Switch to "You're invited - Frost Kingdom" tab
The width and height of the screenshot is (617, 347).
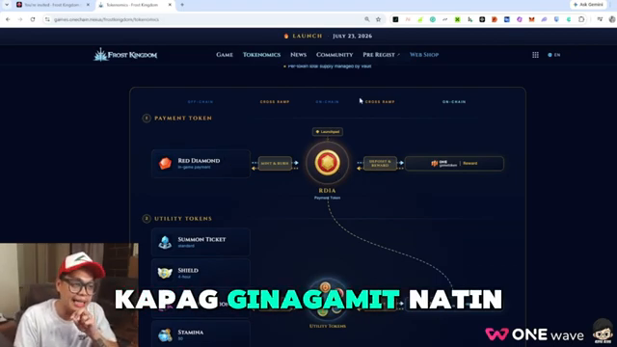(x=53, y=5)
